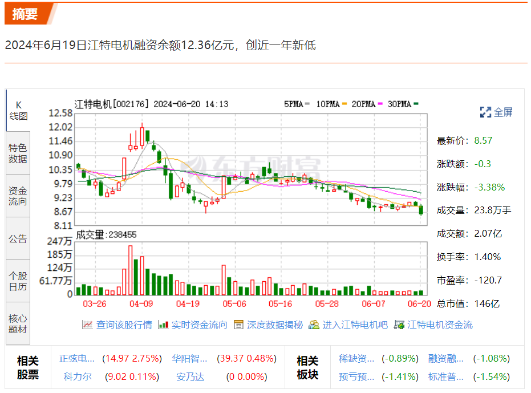Visit the 进入江特电机吧 link
Screen dimensions: 531x393
(x=355, y=325)
